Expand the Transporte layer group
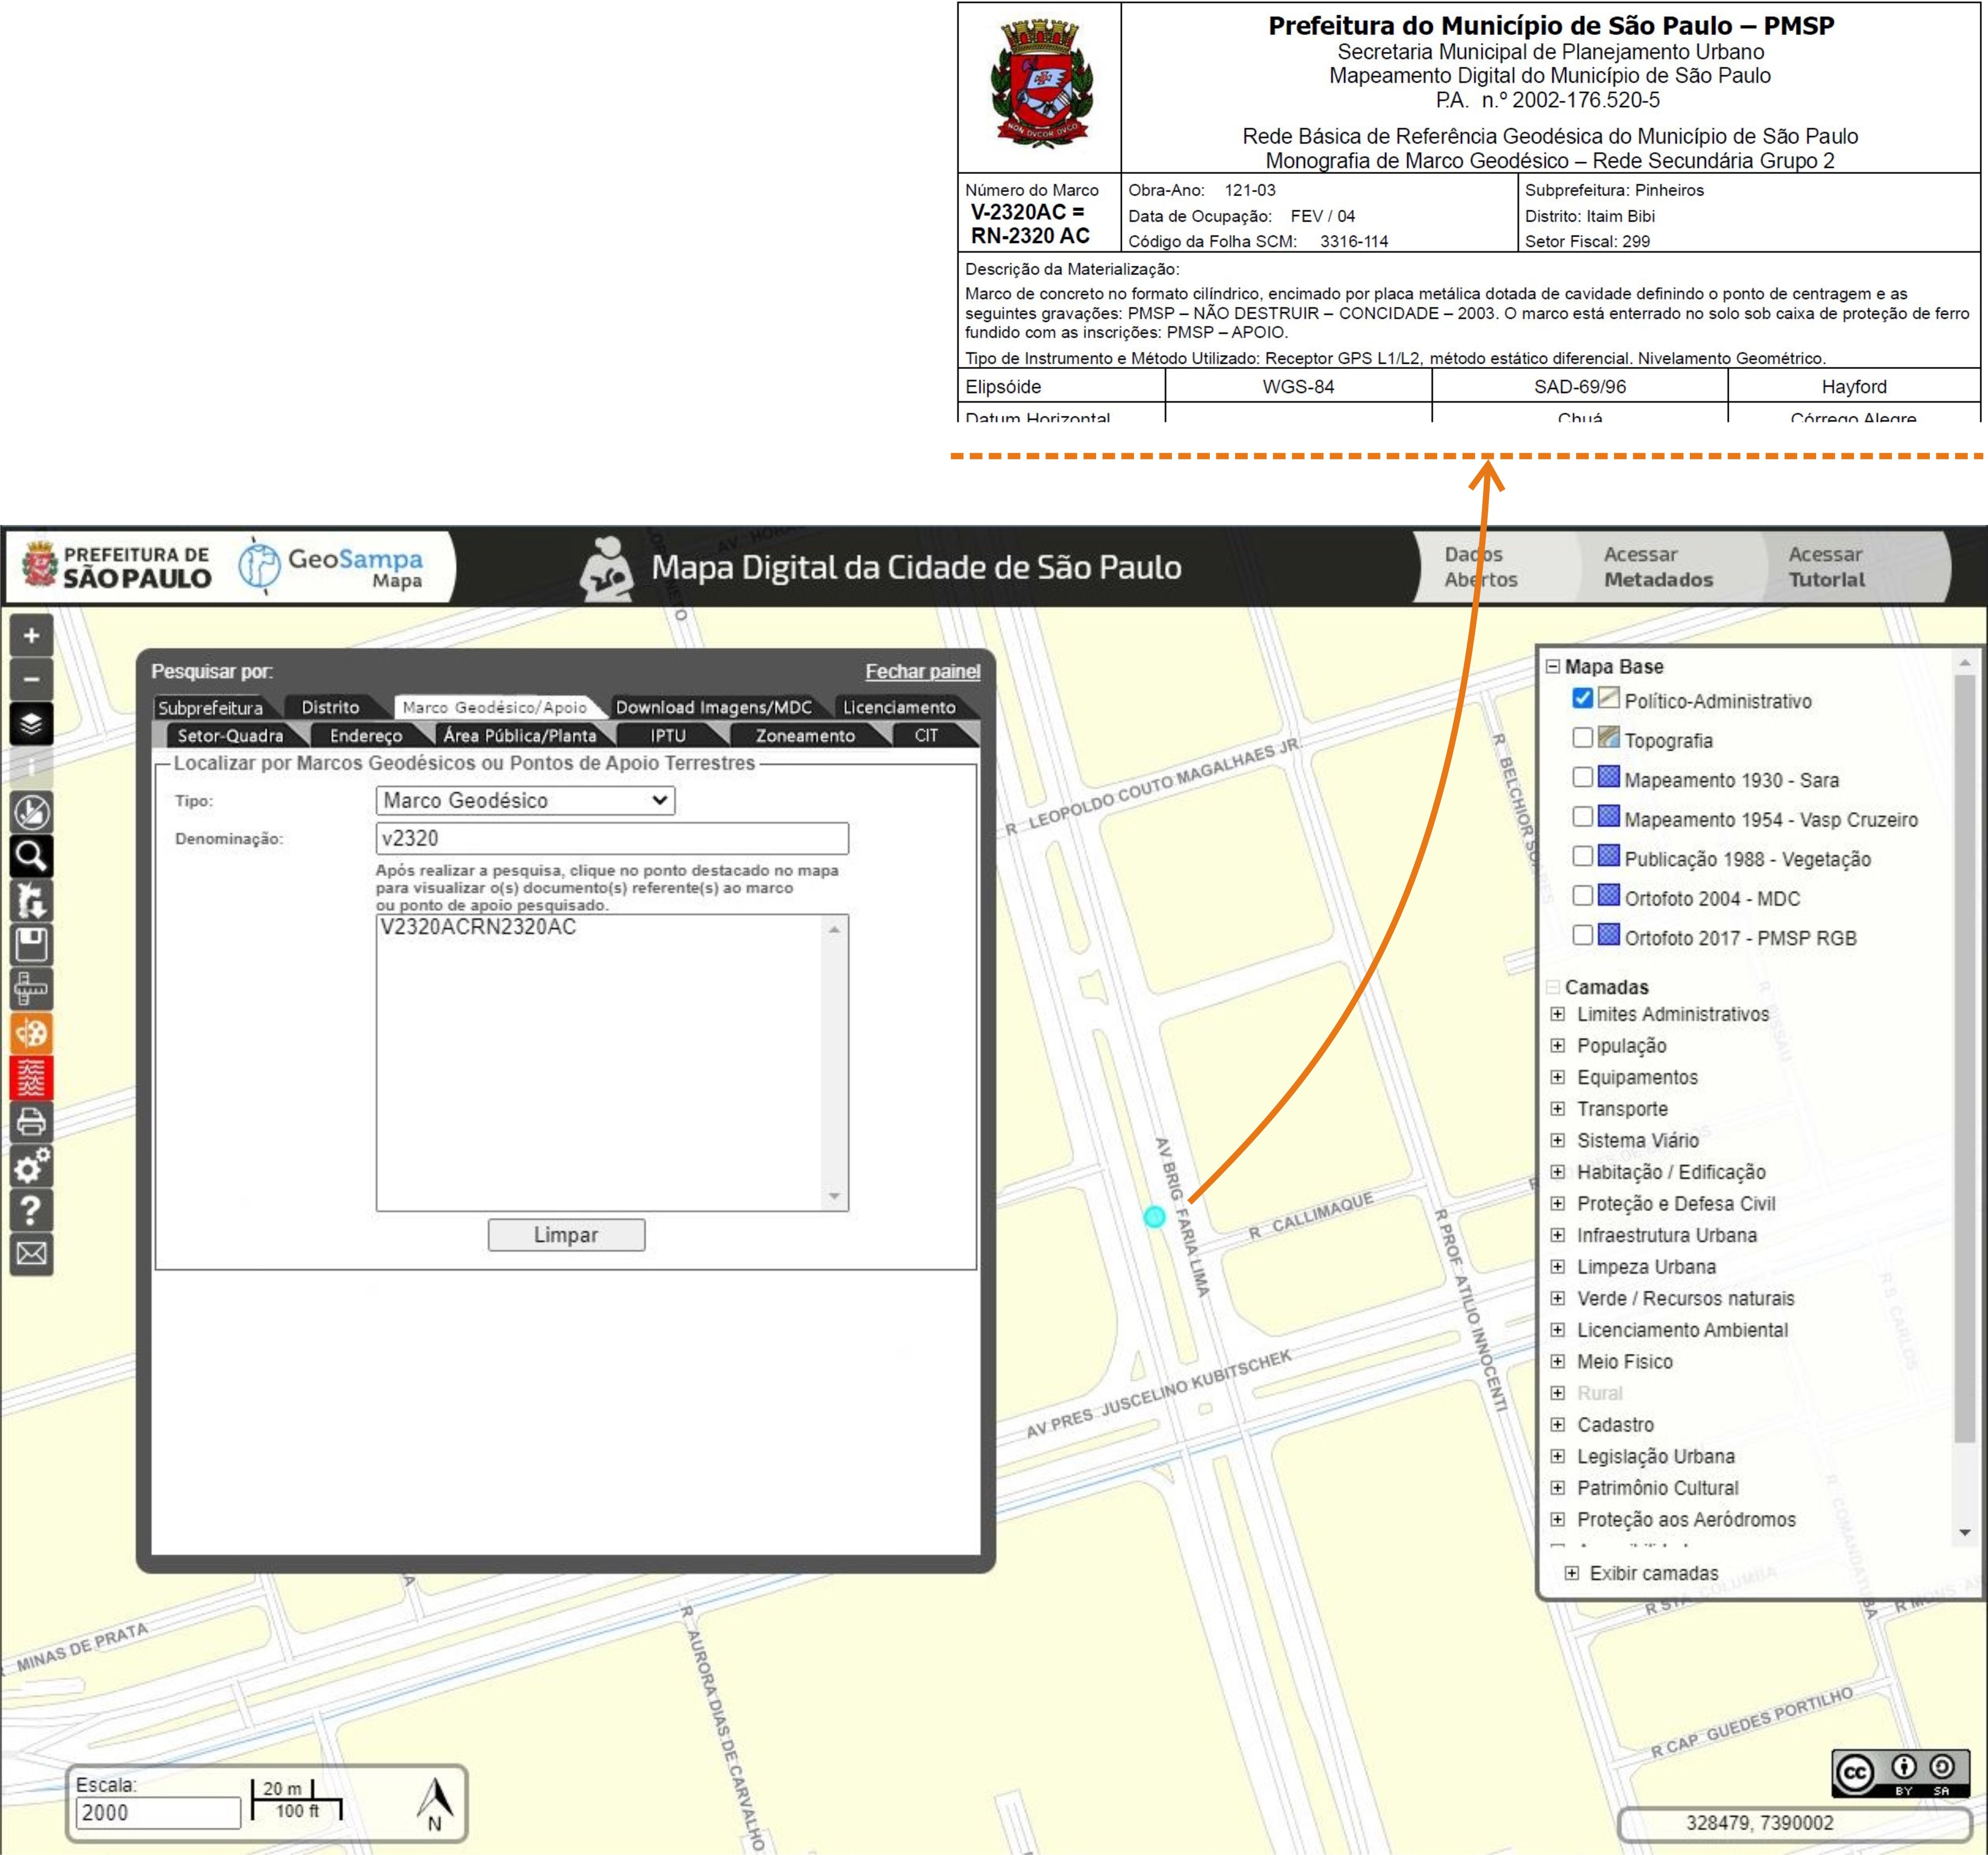The width and height of the screenshot is (1988, 1855). tap(1557, 1108)
